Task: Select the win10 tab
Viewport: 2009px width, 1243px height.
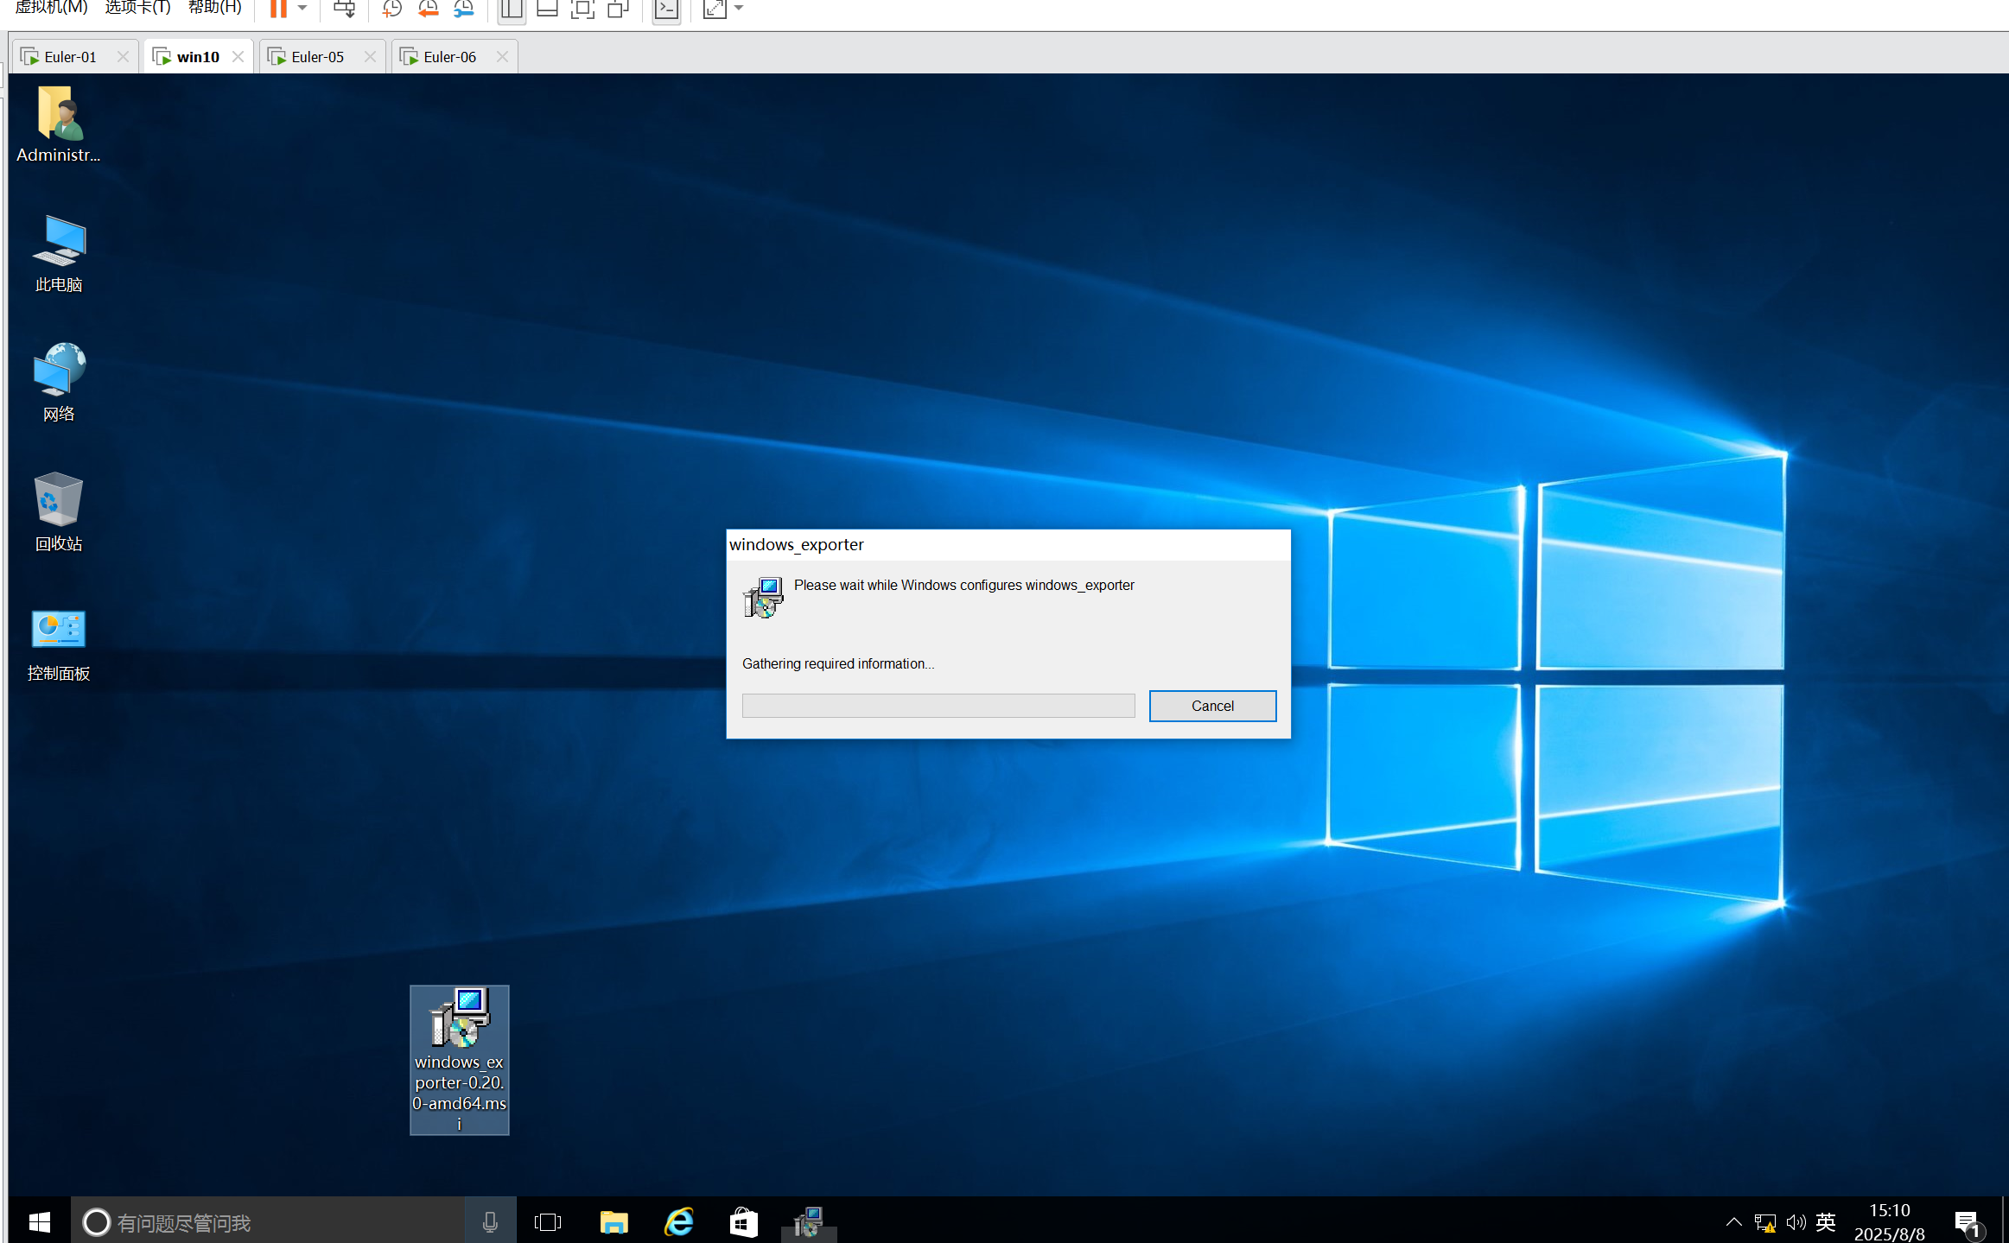Action: click(198, 57)
